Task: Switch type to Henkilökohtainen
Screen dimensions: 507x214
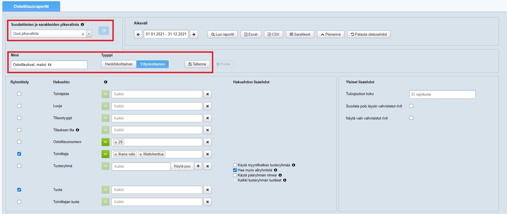Action: 119,64
